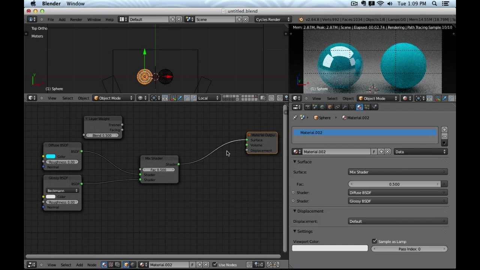
Task: Open node editor Add menu
Action: pos(79,265)
